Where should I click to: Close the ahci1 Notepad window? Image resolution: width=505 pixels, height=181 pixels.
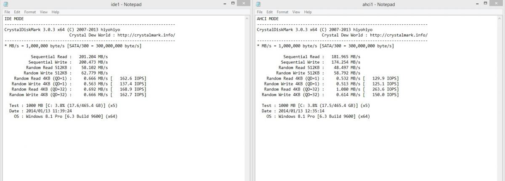(496, 3)
